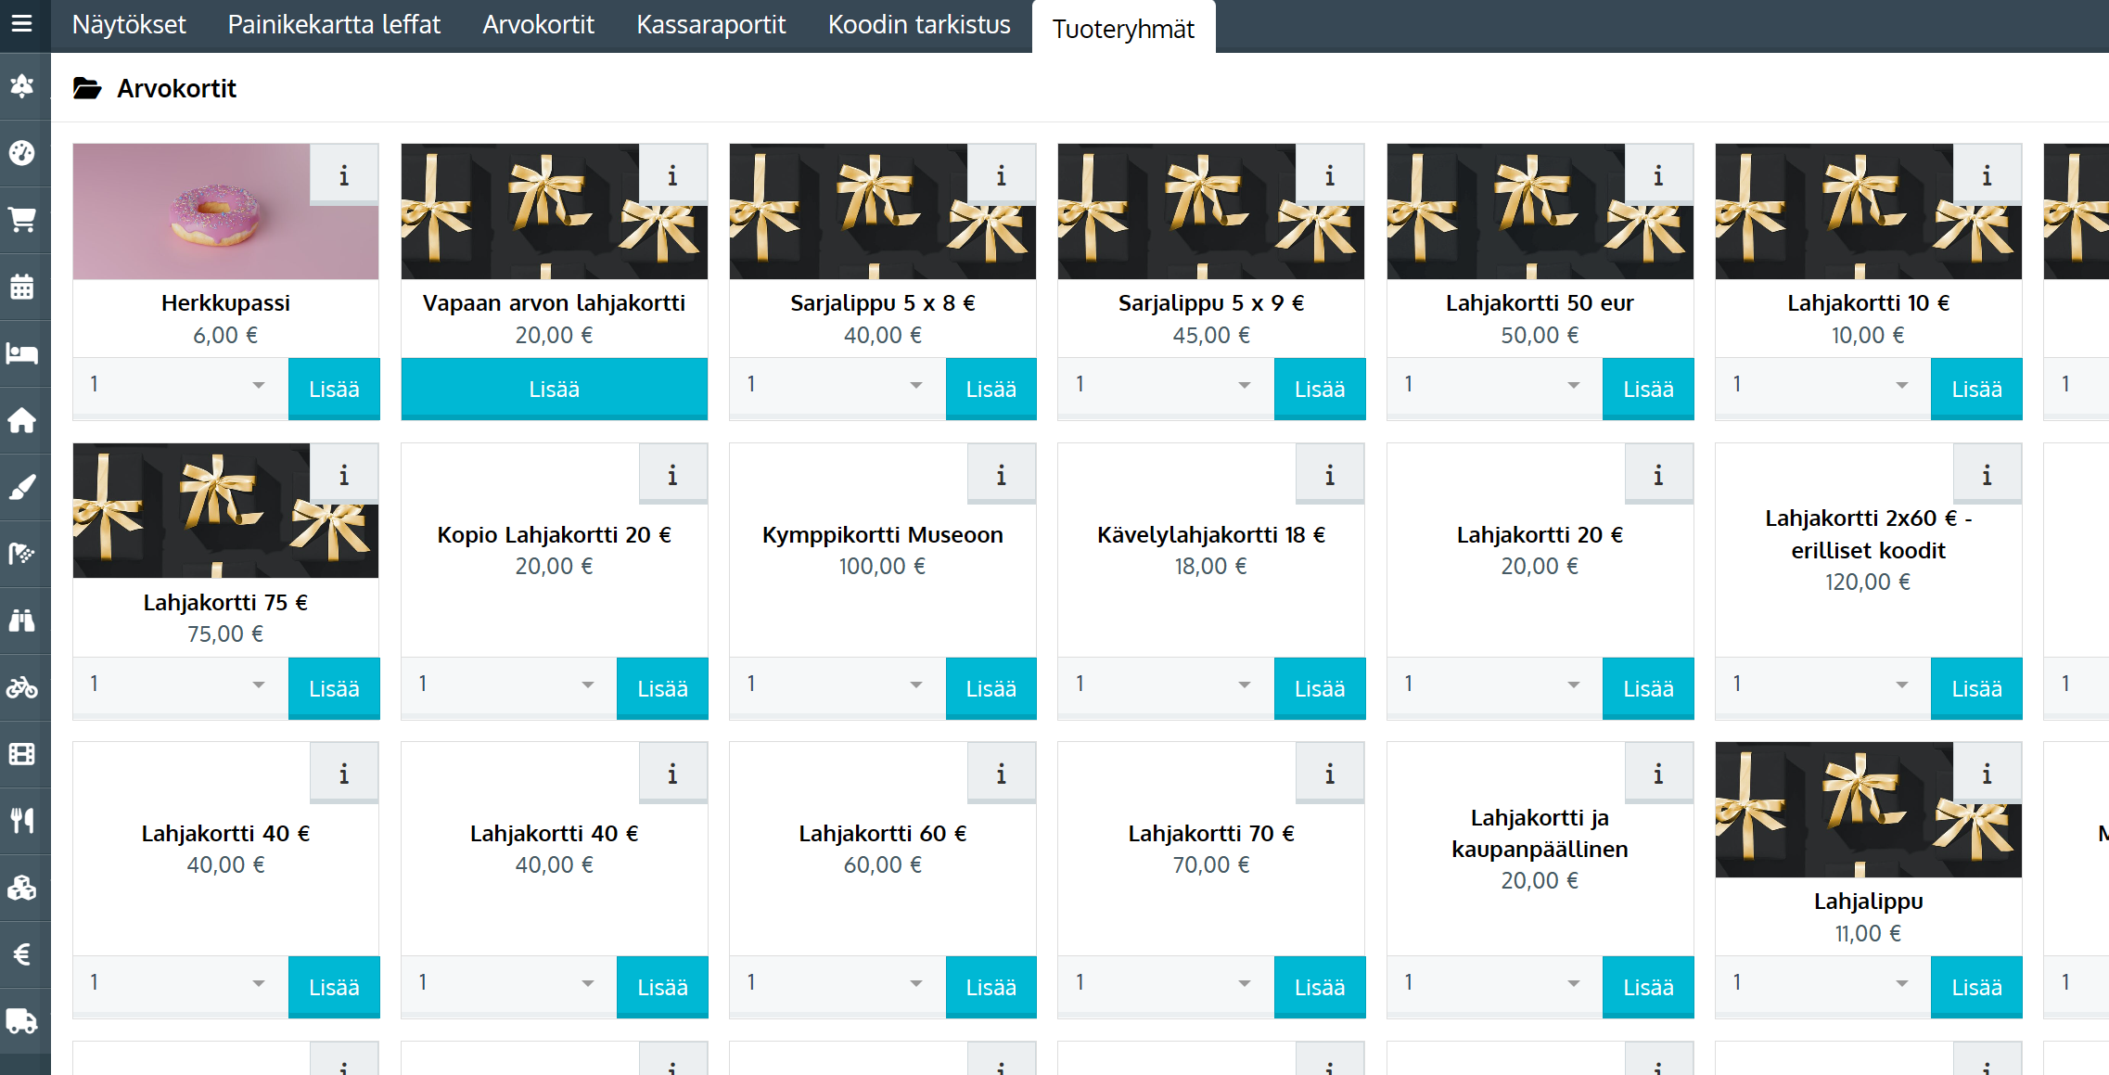Click the bed accommodation sidebar icon
This screenshot has height=1075, width=2109.
tap(22, 353)
